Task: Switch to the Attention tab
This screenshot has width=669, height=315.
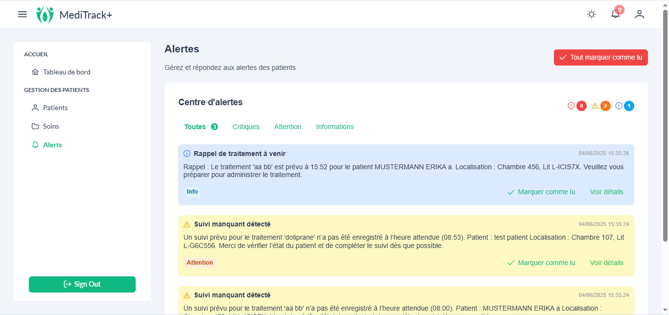Action: [287, 127]
